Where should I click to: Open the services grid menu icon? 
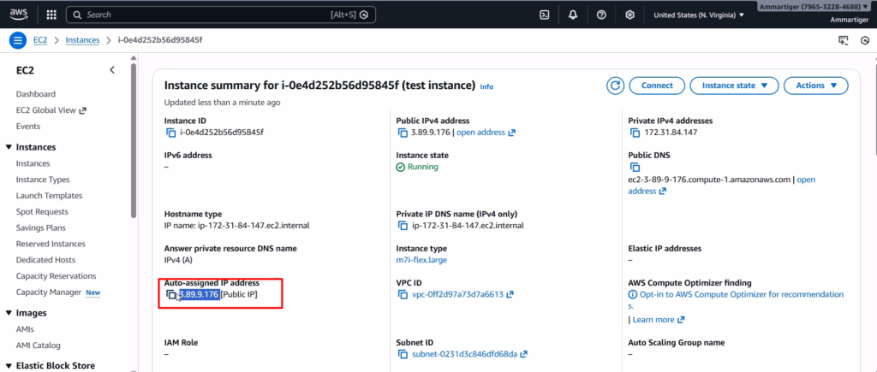51,15
